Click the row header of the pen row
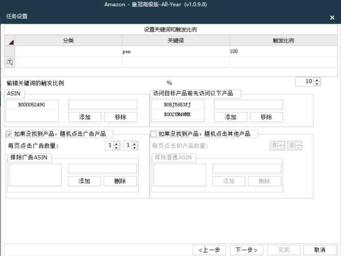The height and width of the screenshot is (256, 341). (x=10, y=51)
